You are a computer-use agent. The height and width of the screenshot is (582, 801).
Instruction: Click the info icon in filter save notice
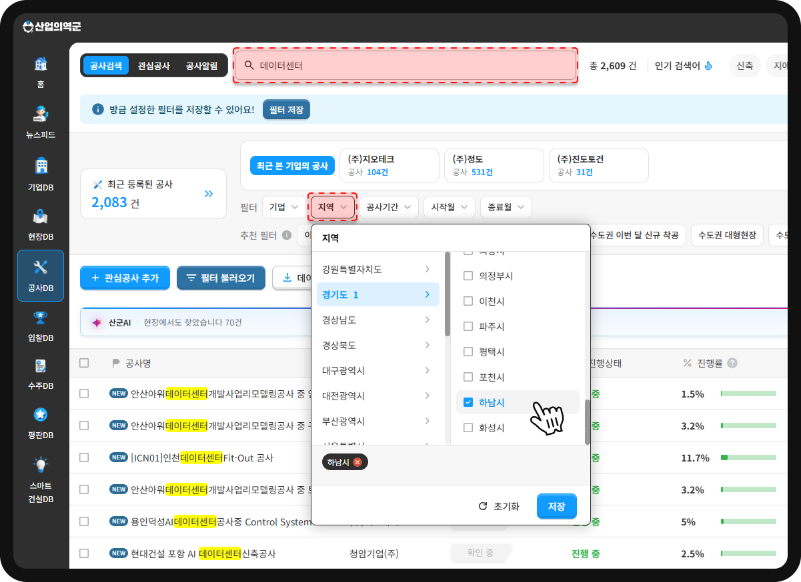(x=98, y=109)
